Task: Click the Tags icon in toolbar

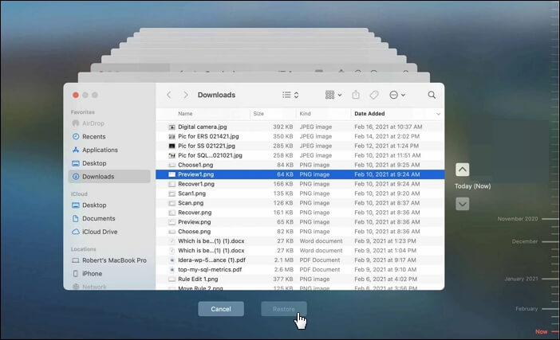Action: pyautogui.click(x=373, y=95)
